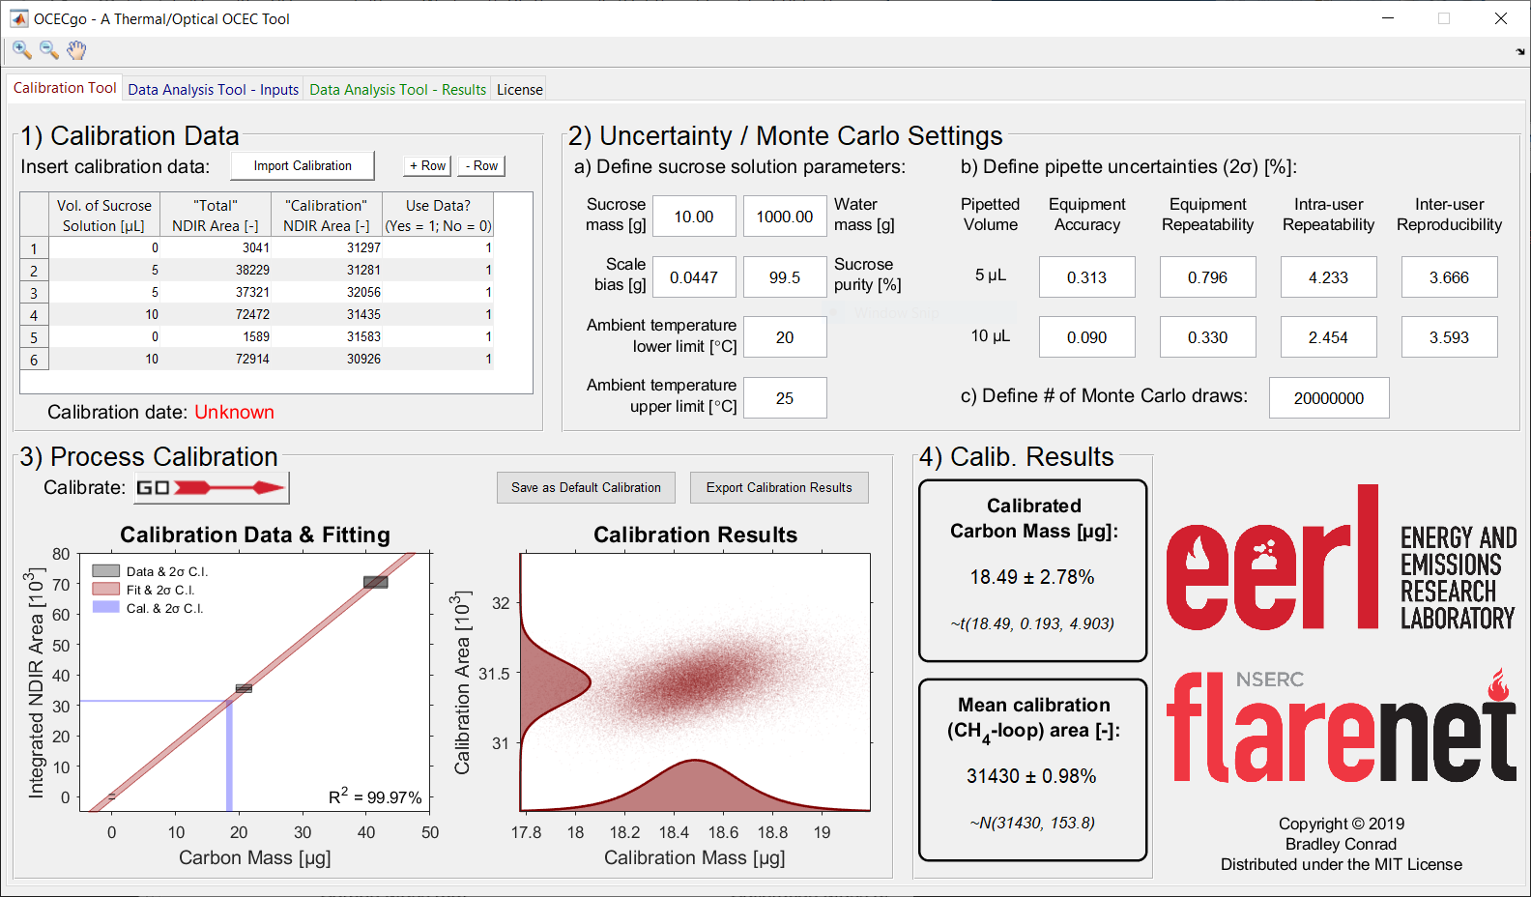Remove a table row with - Row
1531x897 pixels.
pos(481,166)
